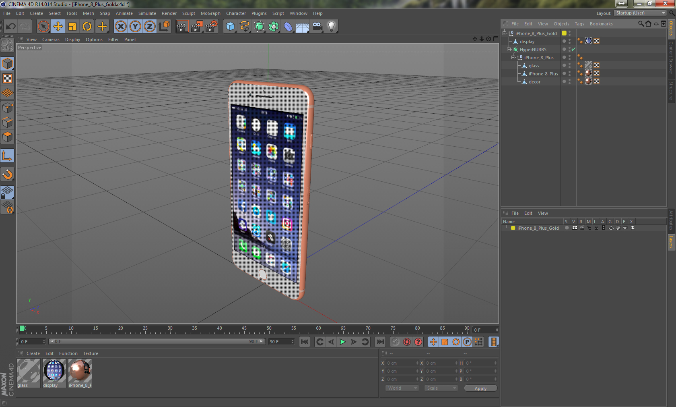Add an Array modeling object

274,27
